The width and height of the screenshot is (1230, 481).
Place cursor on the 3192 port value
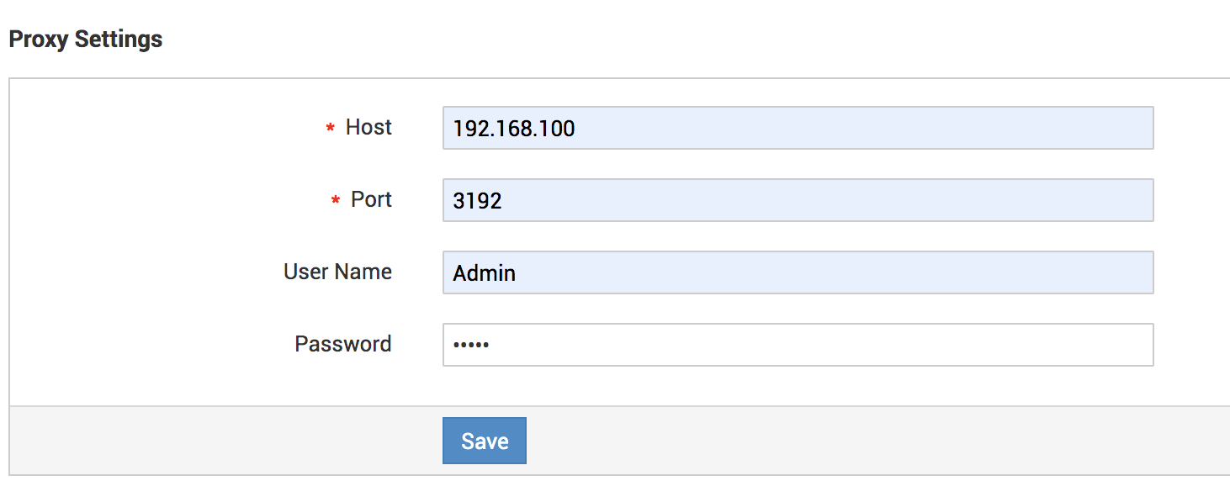tap(477, 201)
